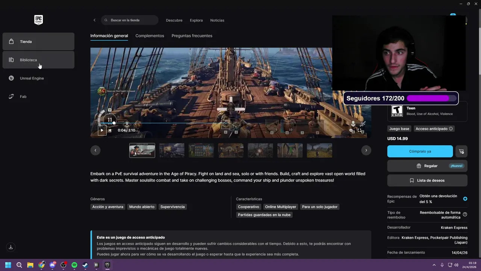Open the Noticias menu
The width and height of the screenshot is (481, 271).
pyautogui.click(x=217, y=20)
